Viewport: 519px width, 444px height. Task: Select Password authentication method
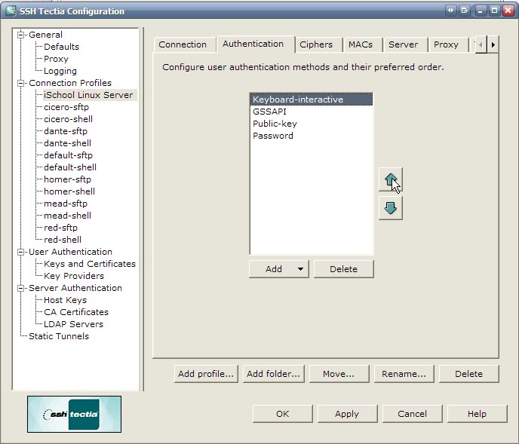coord(312,136)
